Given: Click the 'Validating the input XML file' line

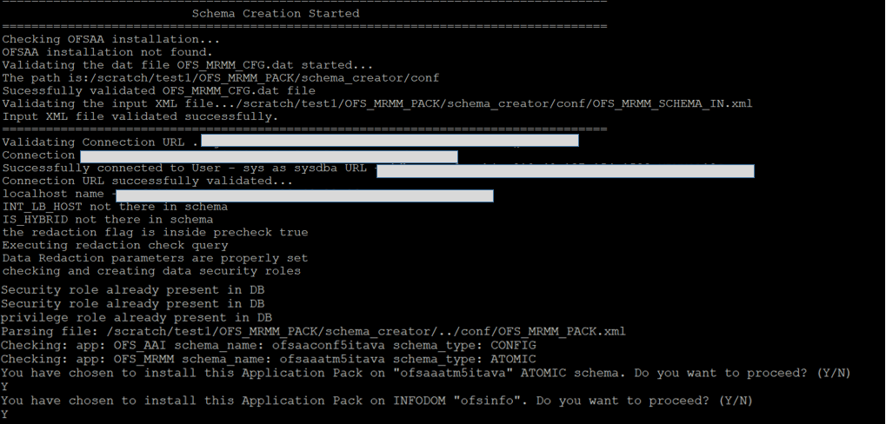Looking at the screenshot, I should point(376,104).
